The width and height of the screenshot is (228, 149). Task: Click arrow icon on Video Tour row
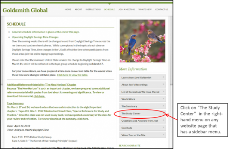[163, 135]
